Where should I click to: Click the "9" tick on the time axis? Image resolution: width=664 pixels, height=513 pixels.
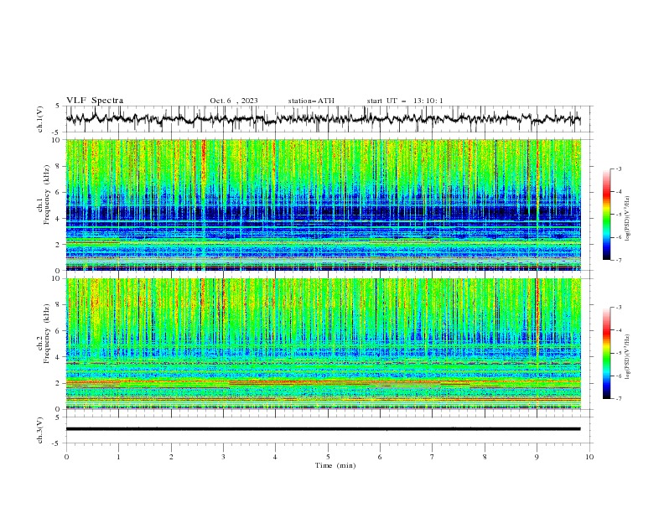537,457
